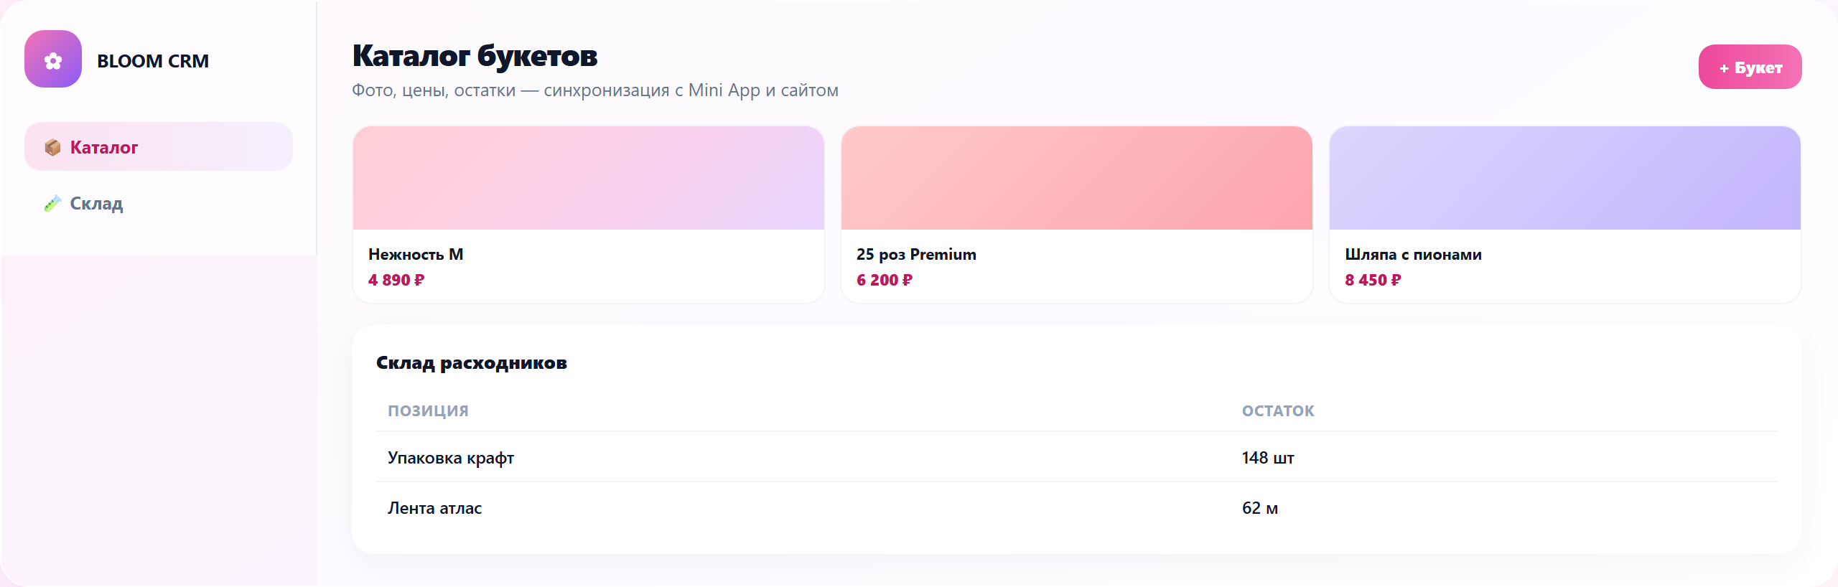Select the 25 роз Premium title
Image resolution: width=1838 pixels, height=587 pixels.
tap(916, 254)
